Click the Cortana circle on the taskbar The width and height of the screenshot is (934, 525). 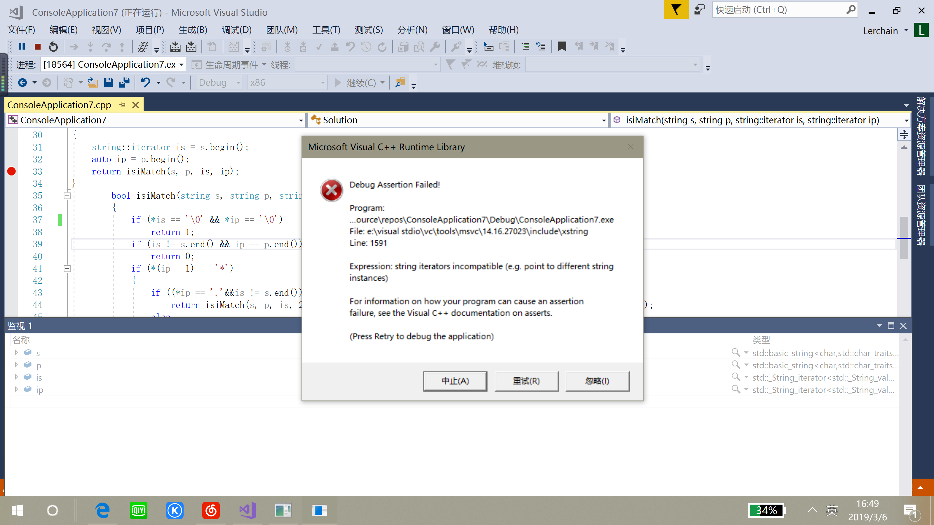[53, 510]
